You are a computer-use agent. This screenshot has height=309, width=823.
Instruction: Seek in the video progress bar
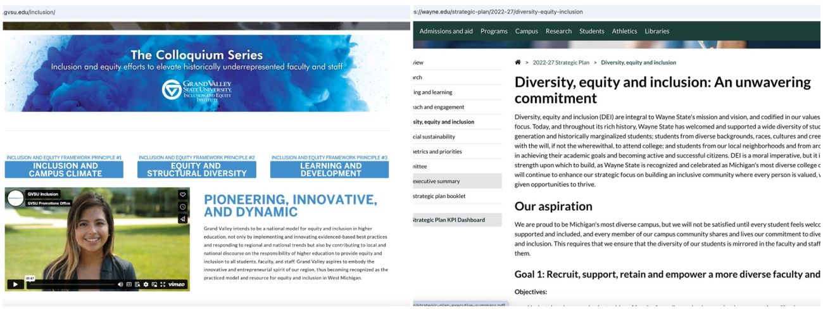coord(72,284)
